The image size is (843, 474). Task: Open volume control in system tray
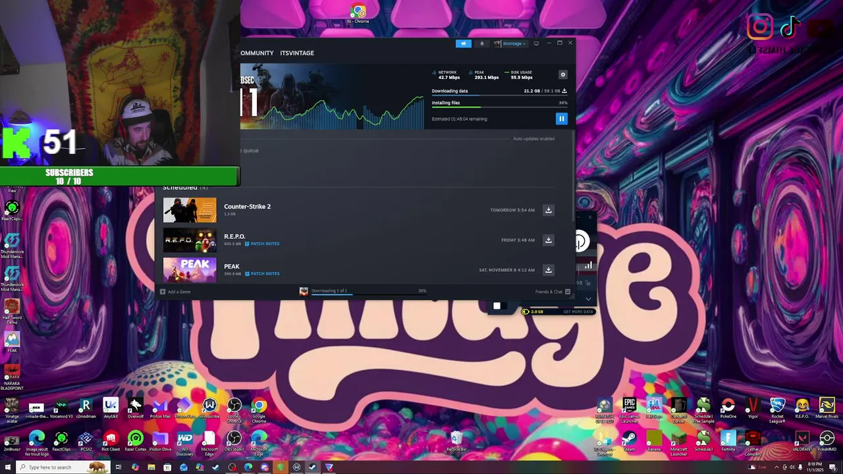click(x=792, y=467)
